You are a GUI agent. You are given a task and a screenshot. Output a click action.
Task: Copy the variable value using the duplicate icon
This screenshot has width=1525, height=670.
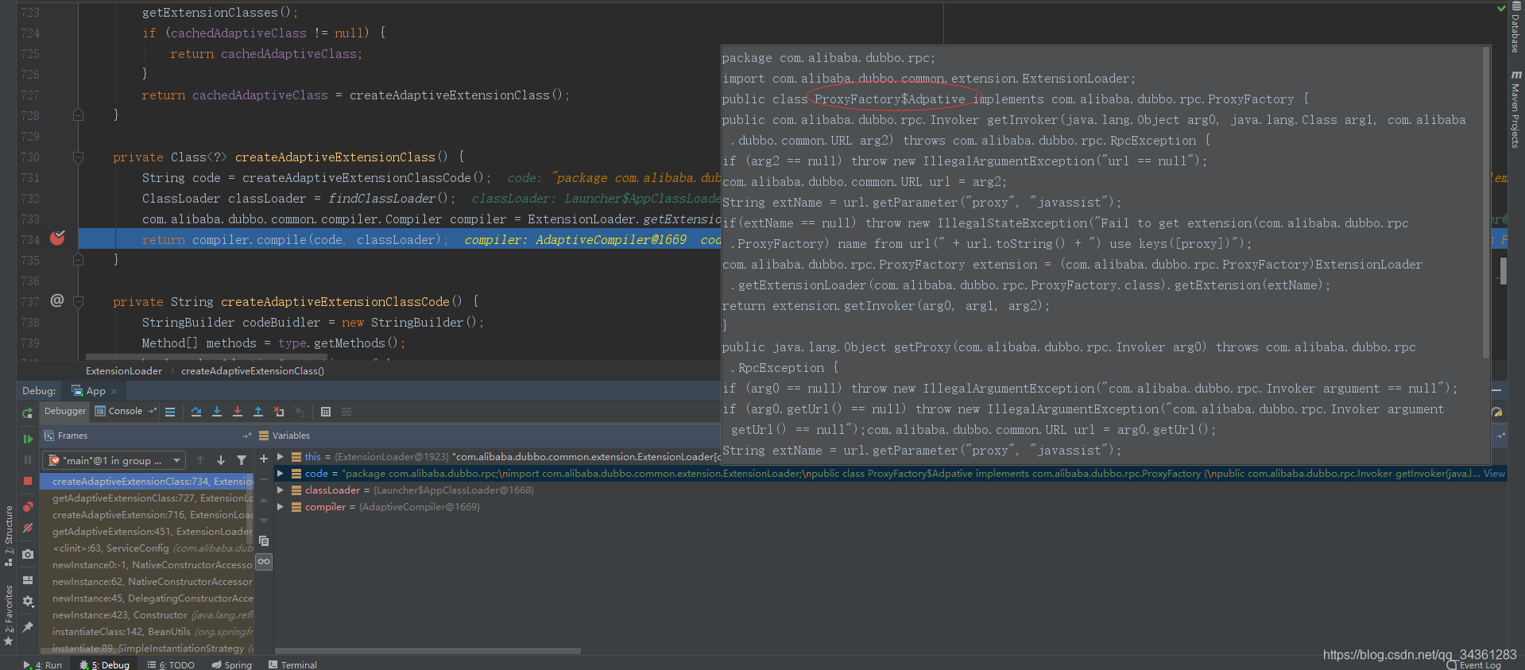pyautogui.click(x=264, y=541)
